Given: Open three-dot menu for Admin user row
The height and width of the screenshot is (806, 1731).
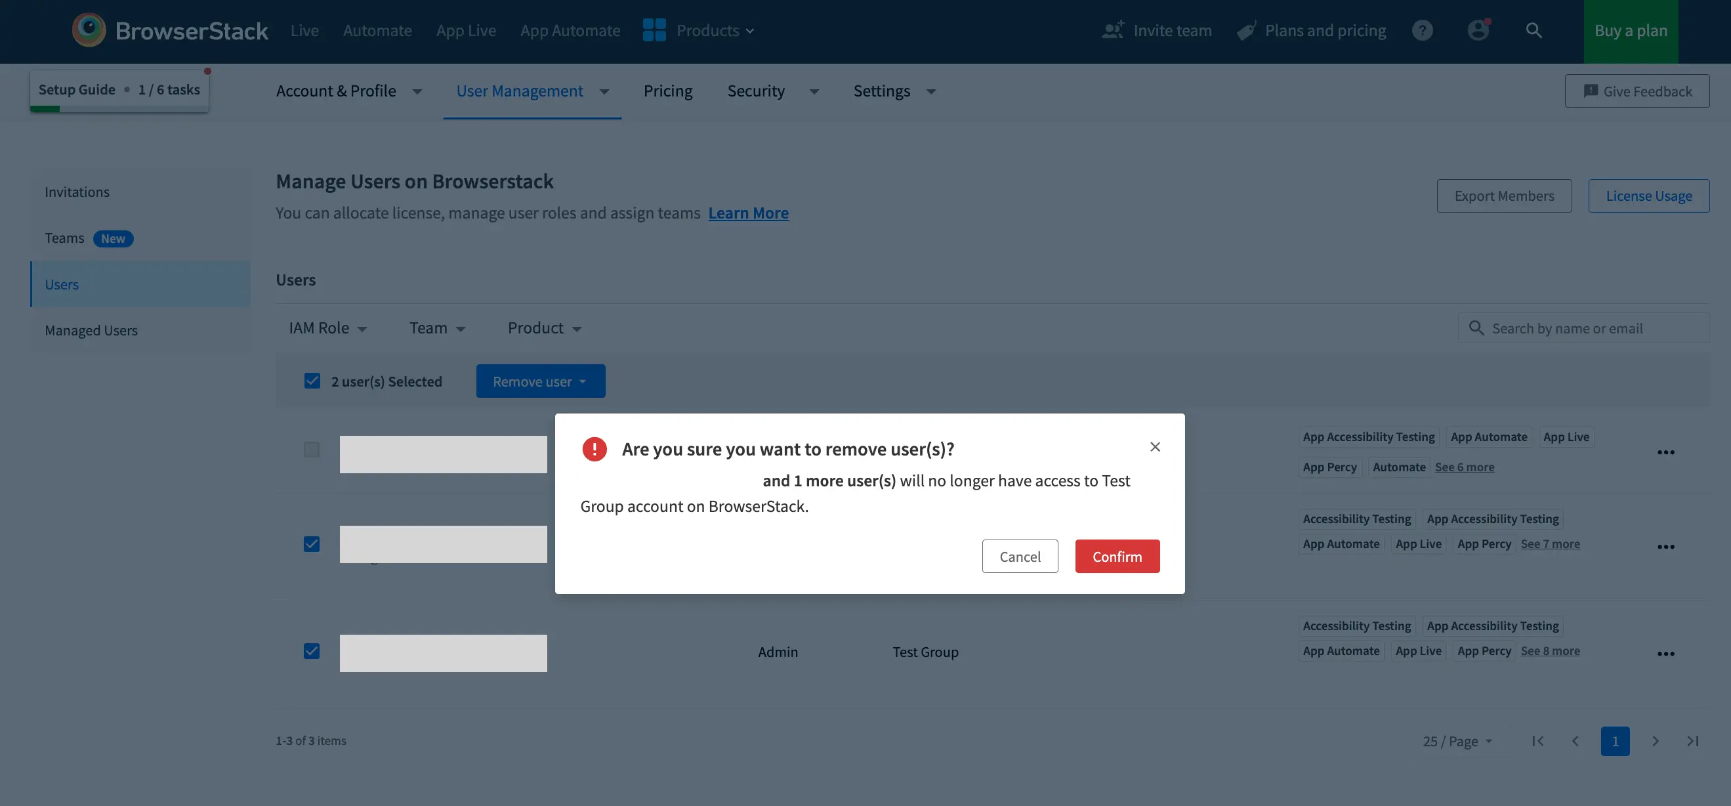Looking at the screenshot, I should [x=1665, y=654].
